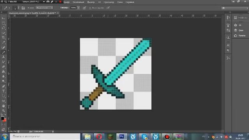Open the Clone Source panel icon
249x140 pixels.
(x=228, y=38)
